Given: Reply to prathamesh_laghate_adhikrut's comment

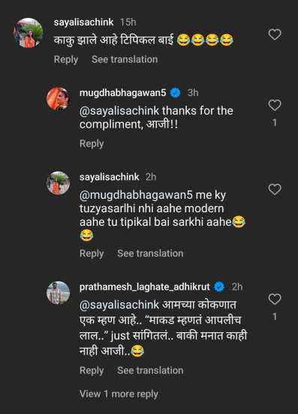Looking at the screenshot, I should [x=92, y=370].
